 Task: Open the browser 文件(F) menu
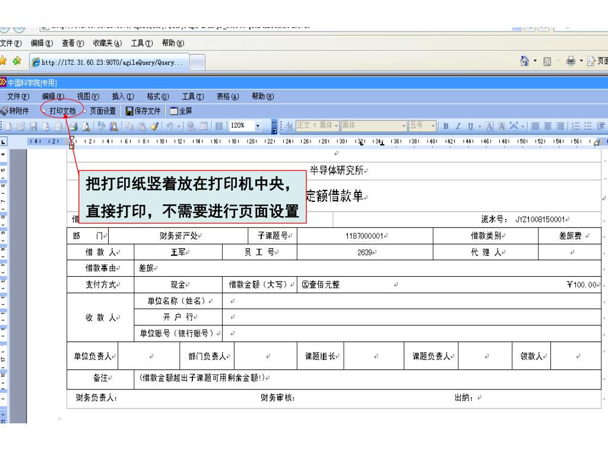[x=11, y=43]
